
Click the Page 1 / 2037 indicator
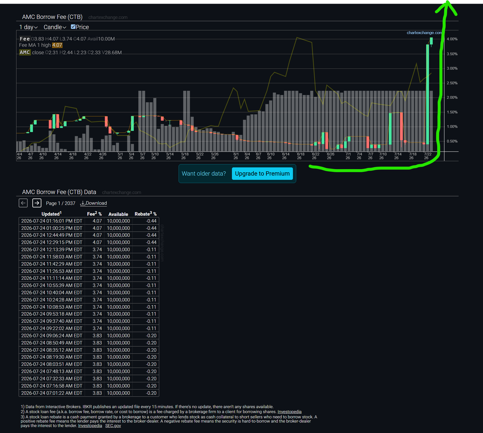60,203
